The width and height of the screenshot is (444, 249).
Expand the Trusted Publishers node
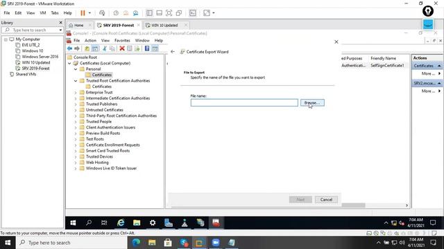(76, 104)
